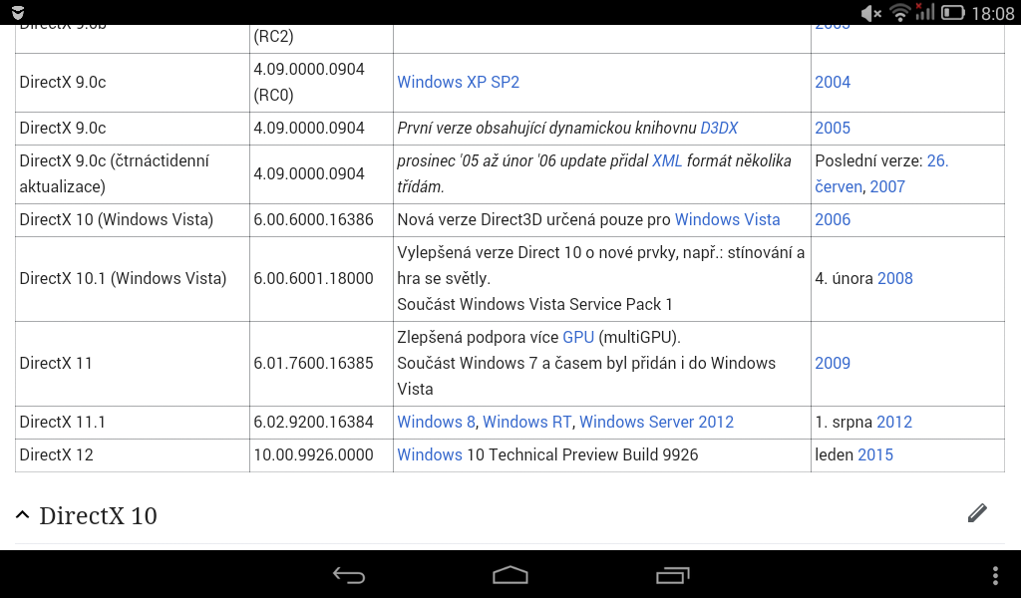Tap the text '1. srpna'
The height and width of the screenshot is (598, 1021).
(x=844, y=423)
